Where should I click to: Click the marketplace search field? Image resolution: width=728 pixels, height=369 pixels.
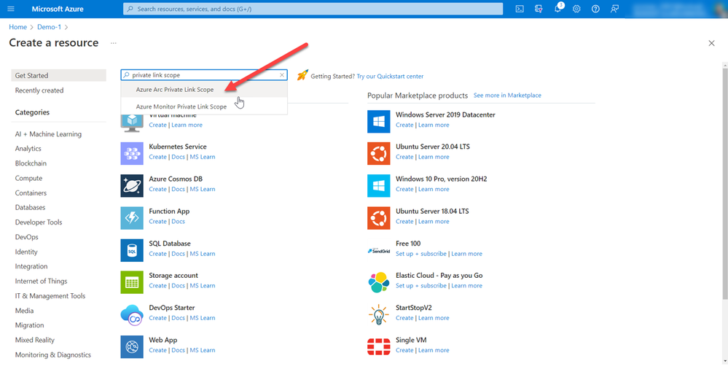[204, 75]
